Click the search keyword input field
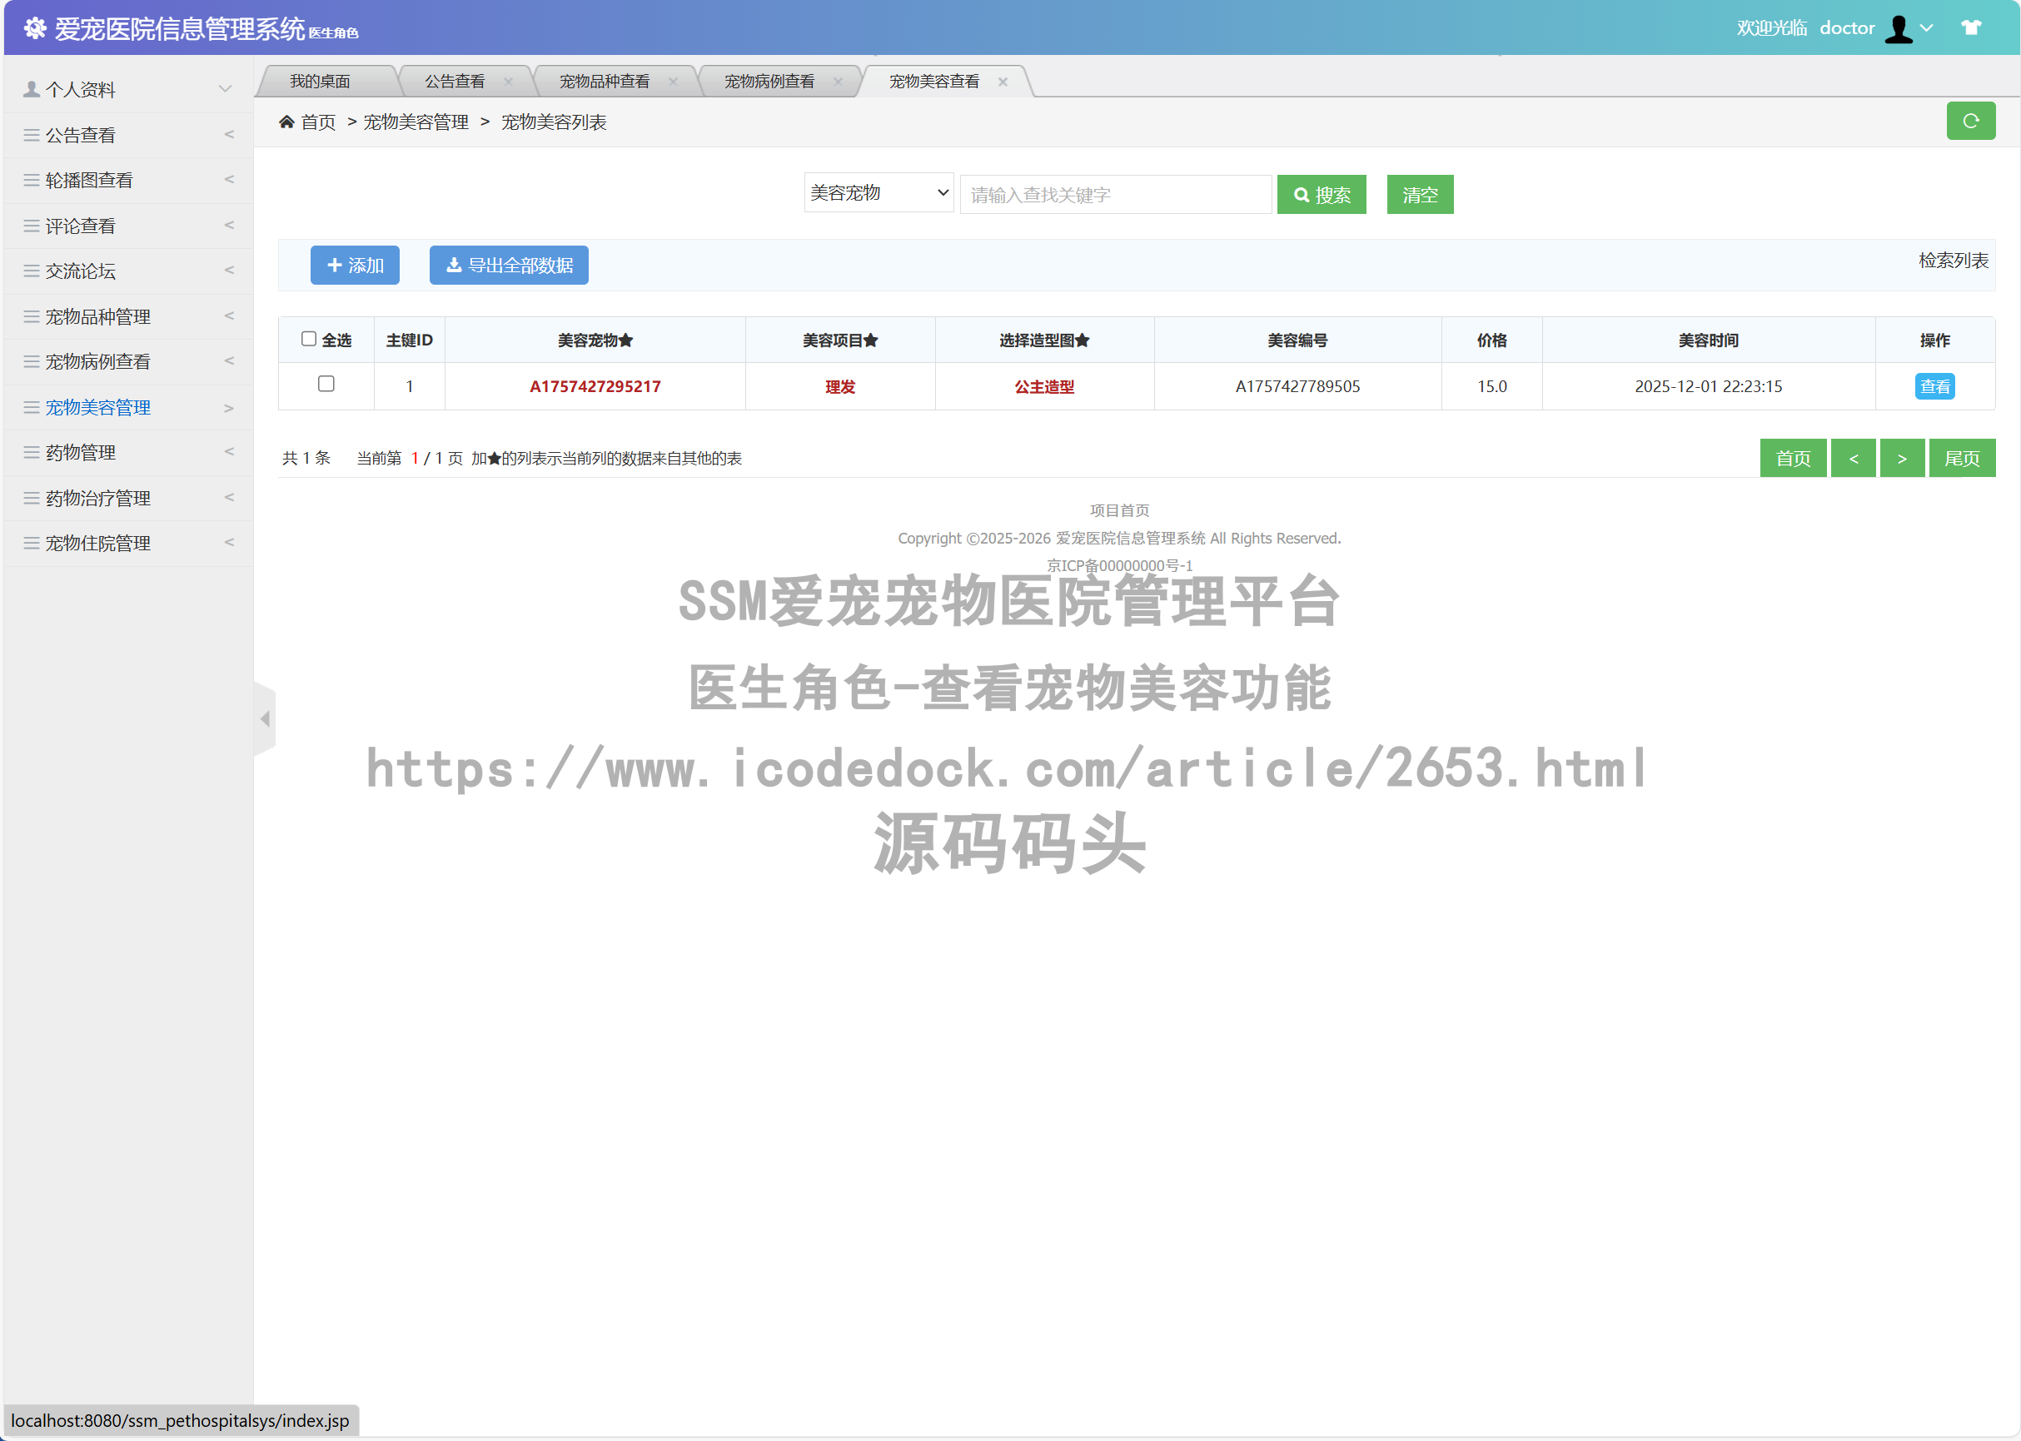 [1115, 194]
